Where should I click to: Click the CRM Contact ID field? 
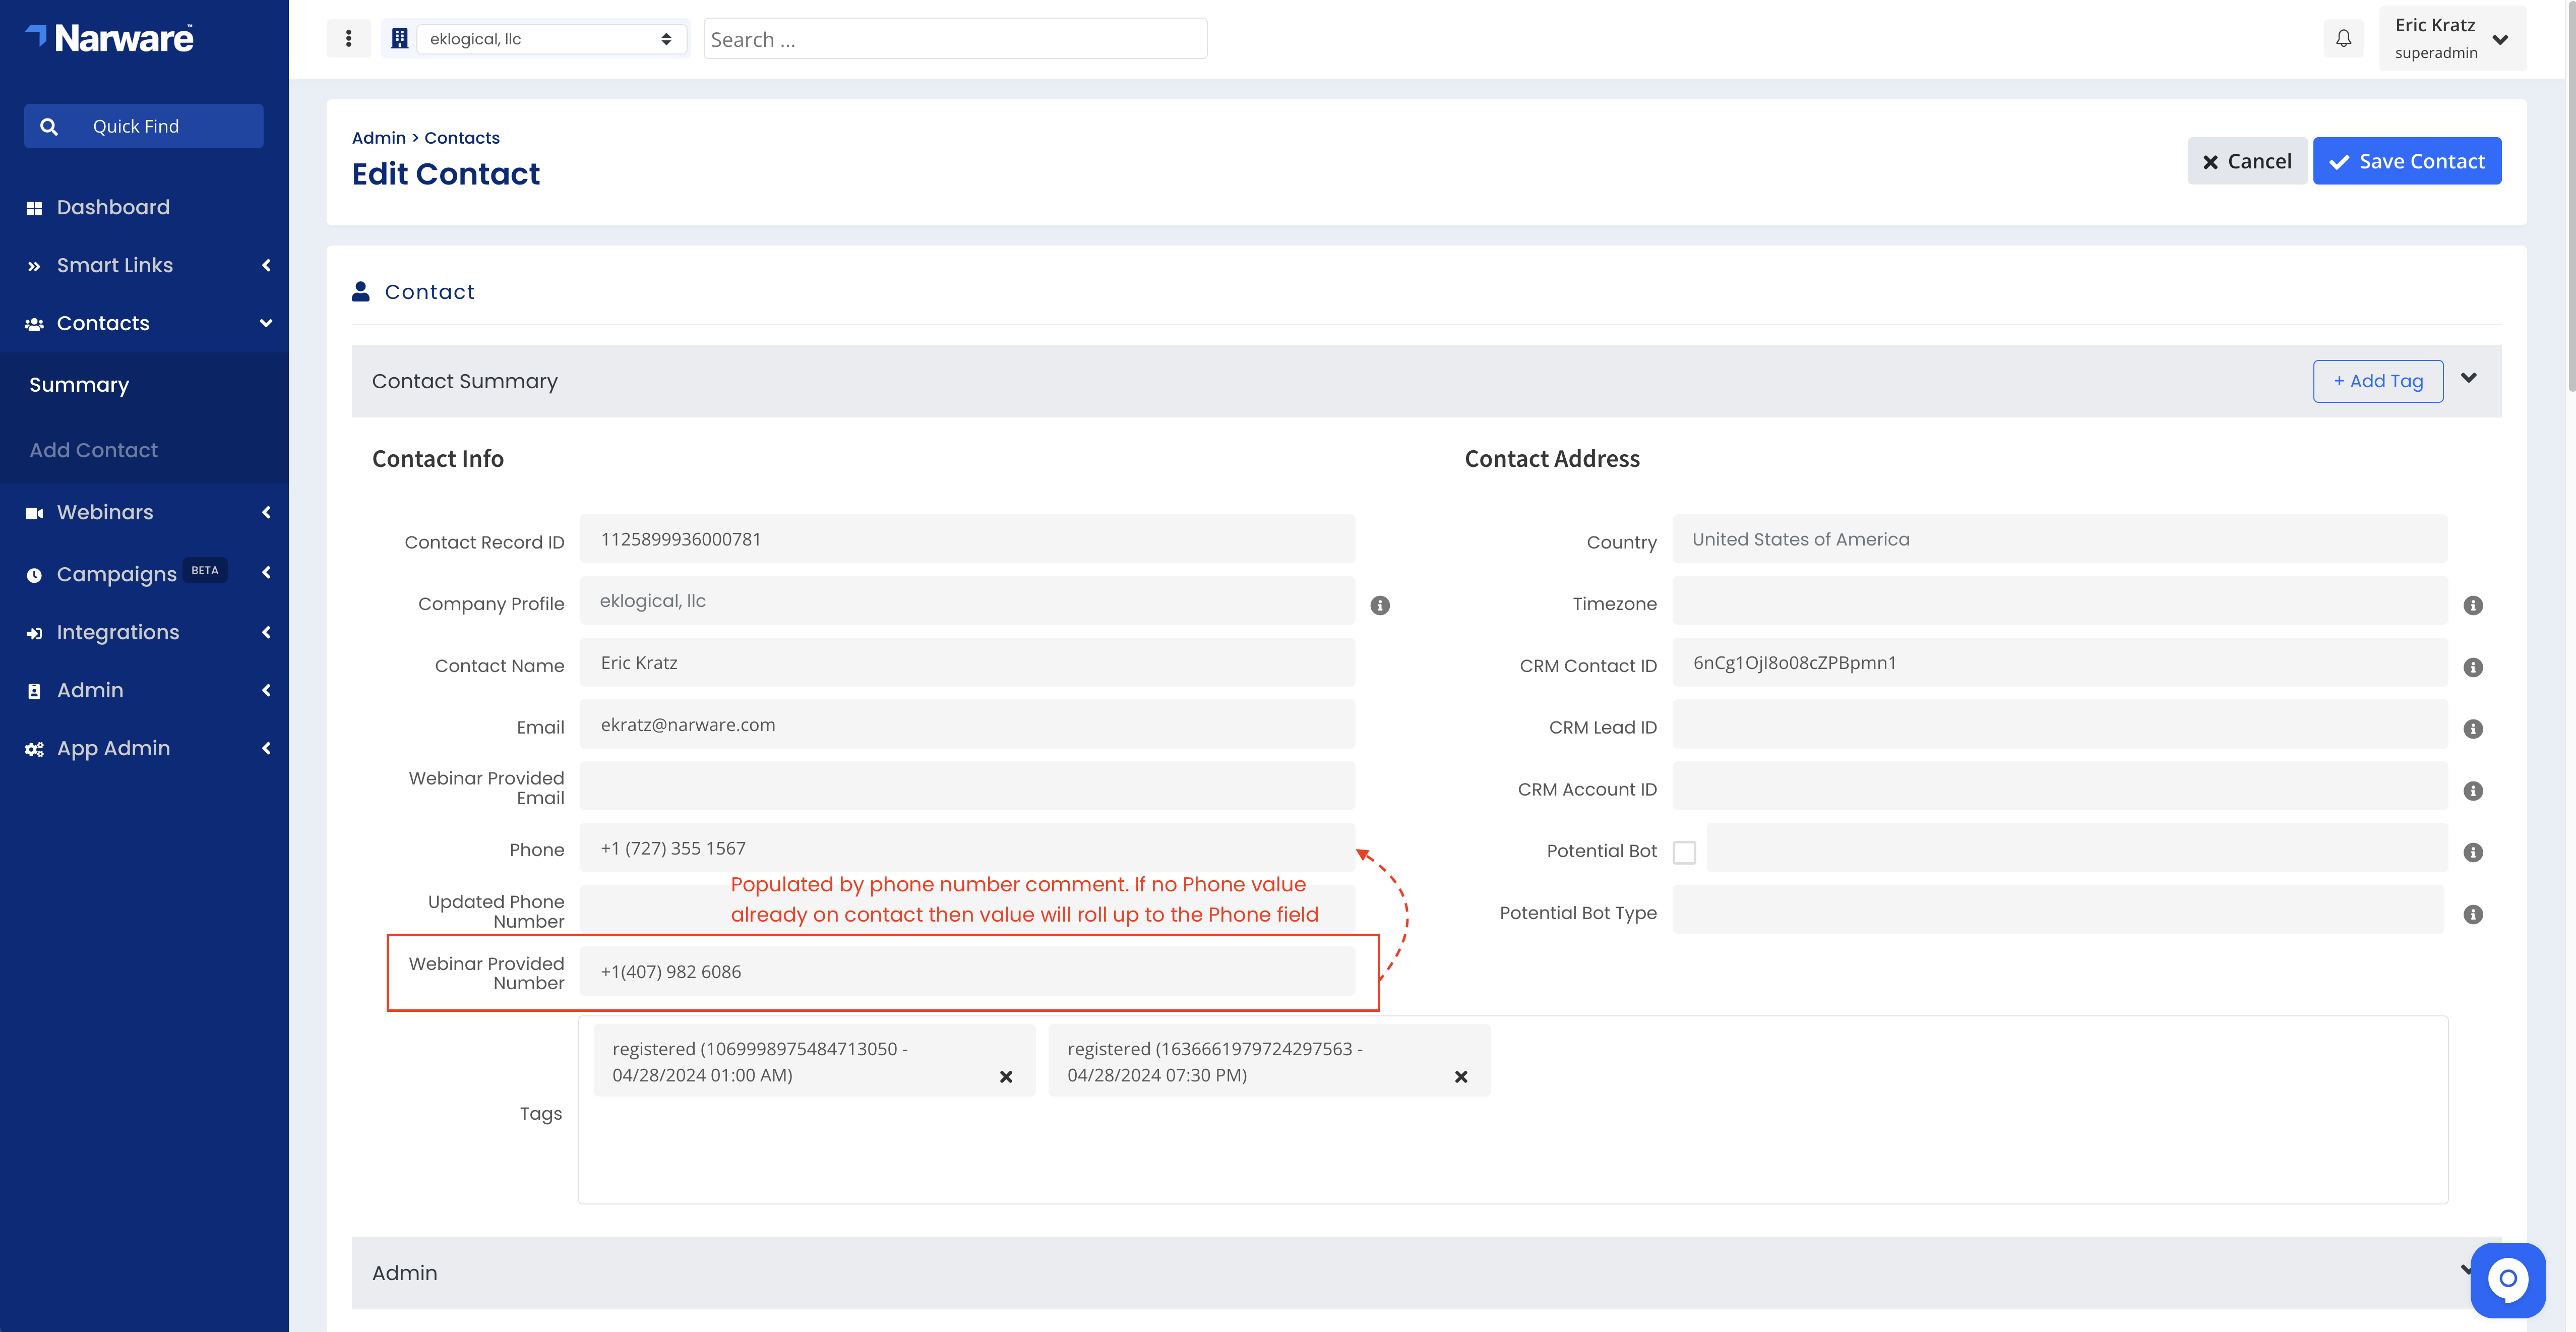click(x=2060, y=663)
